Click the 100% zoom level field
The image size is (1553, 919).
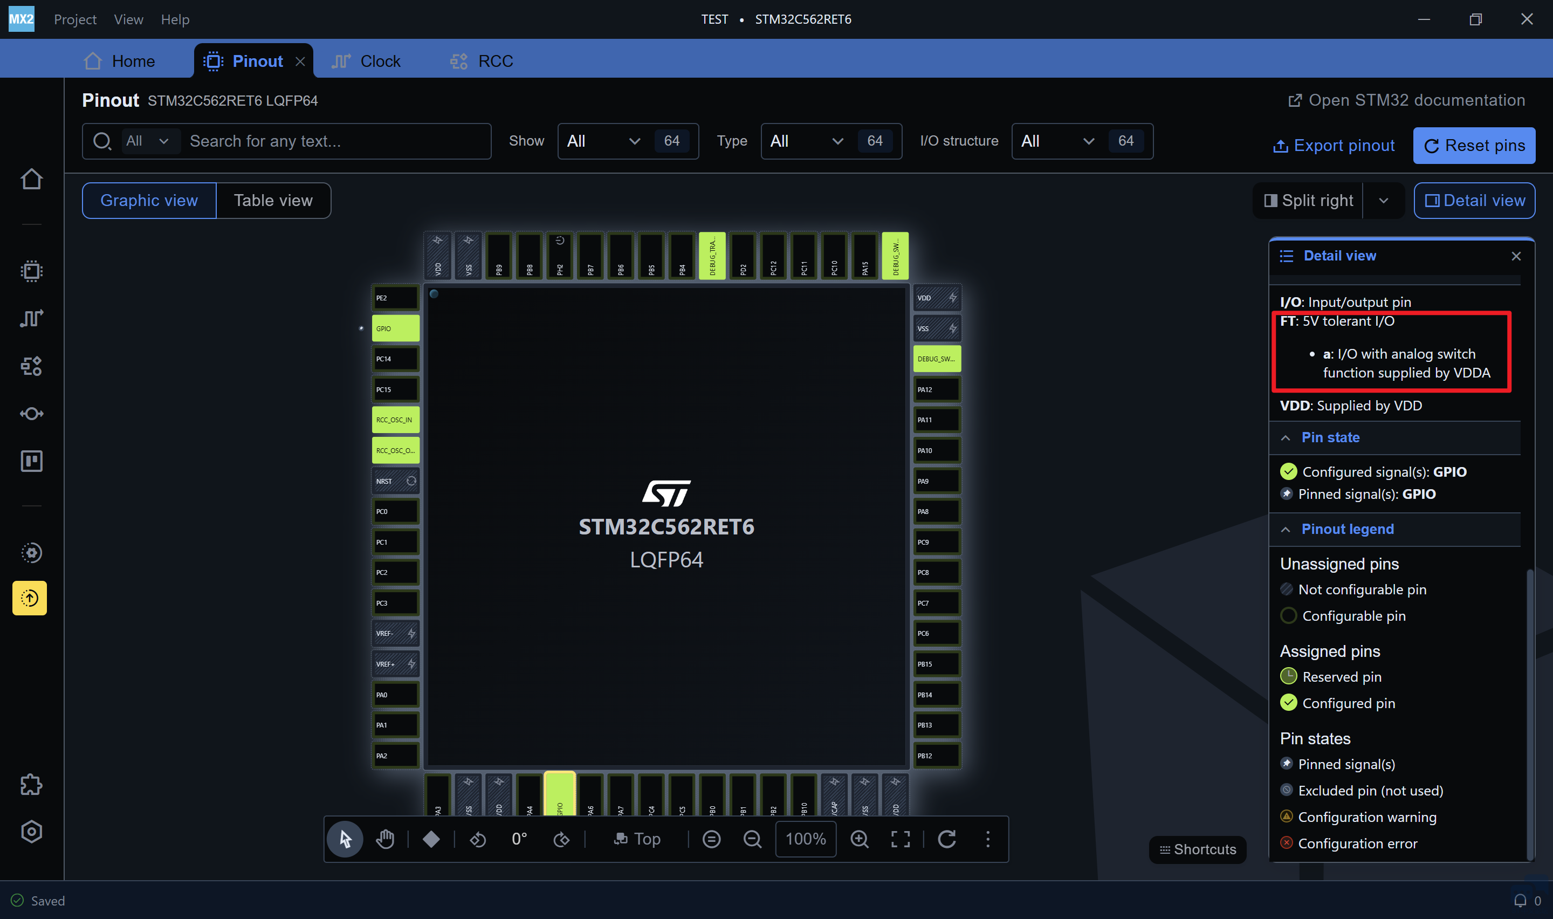[x=806, y=839]
